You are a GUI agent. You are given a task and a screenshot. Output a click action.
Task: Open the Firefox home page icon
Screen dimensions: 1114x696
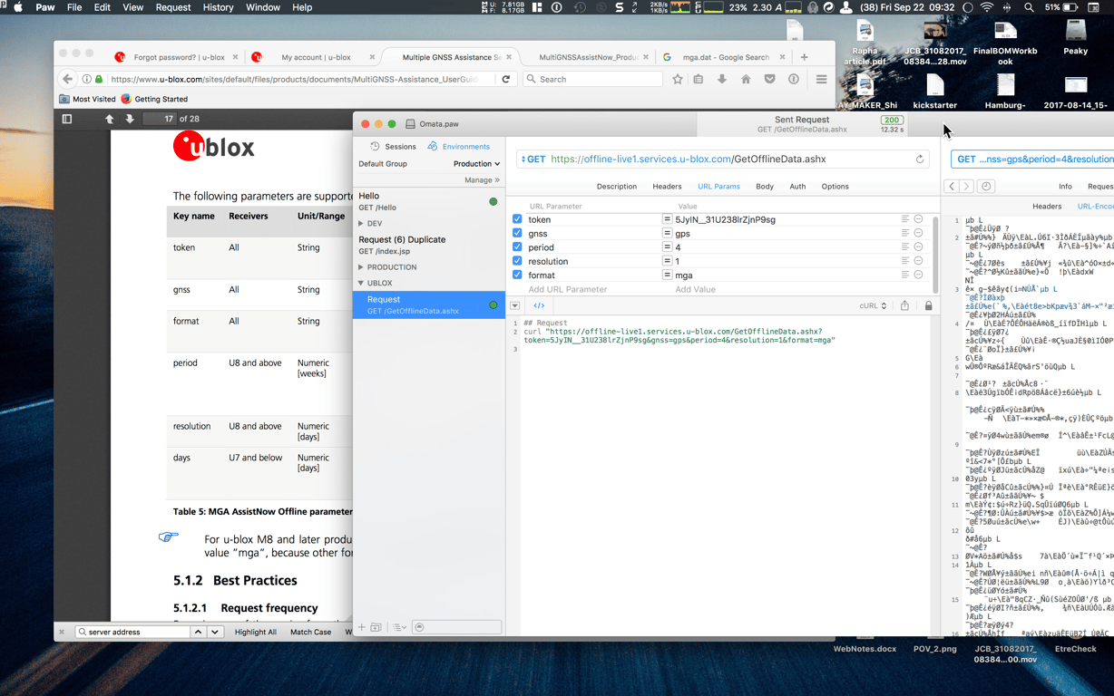(x=746, y=79)
